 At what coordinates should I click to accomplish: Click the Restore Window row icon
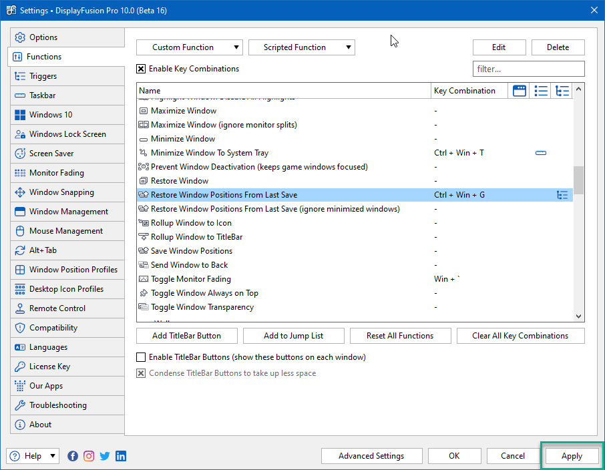click(143, 181)
